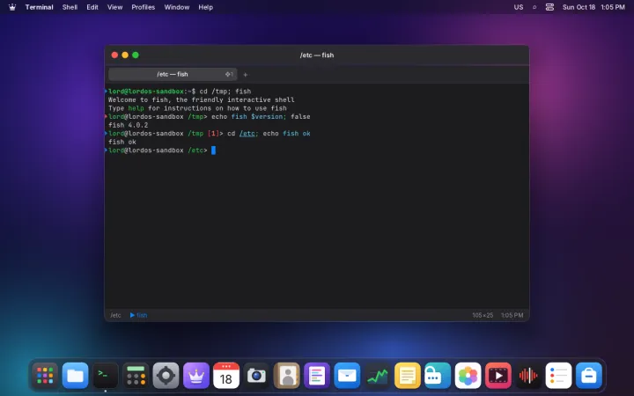Open the Edit menu

click(92, 7)
